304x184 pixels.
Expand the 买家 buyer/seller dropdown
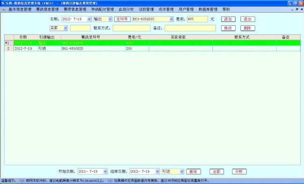[x=65, y=28]
